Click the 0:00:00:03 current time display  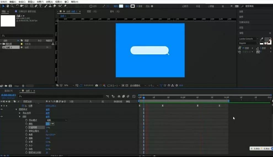click(x=9, y=95)
